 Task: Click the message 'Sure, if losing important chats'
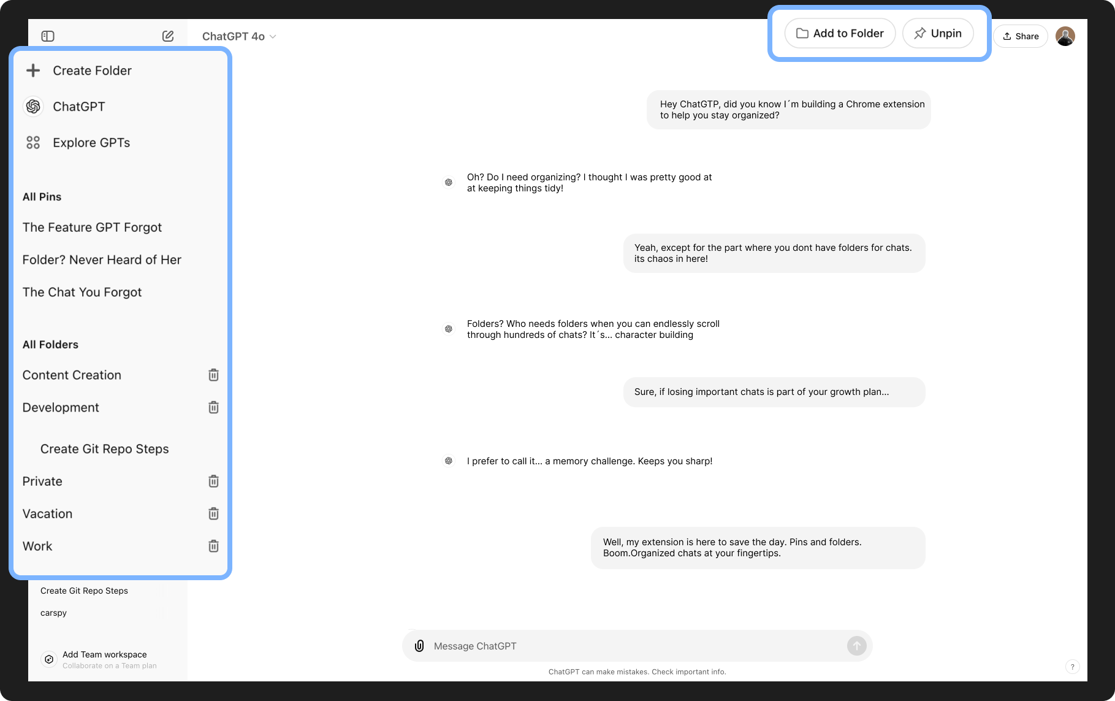(x=774, y=392)
